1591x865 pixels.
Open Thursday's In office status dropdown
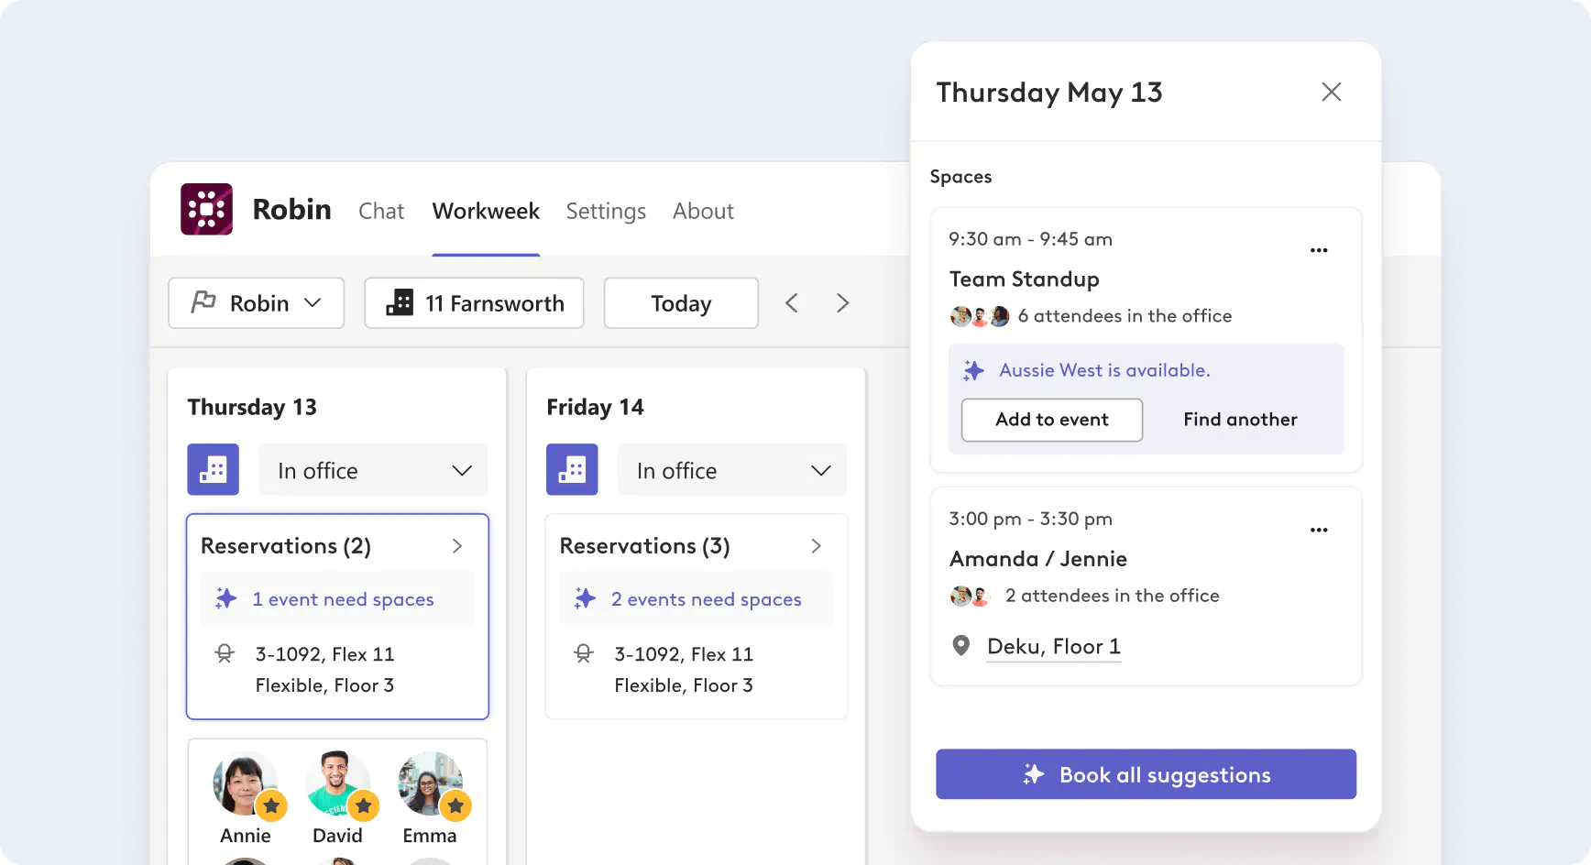click(372, 469)
